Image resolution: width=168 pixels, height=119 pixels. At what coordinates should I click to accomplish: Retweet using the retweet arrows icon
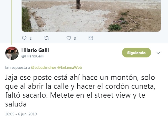coord(47,38)
